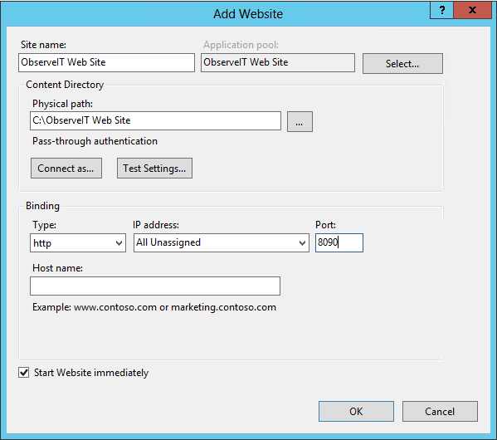
Task: Click the Host name label
Action: (x=57, y=268)
